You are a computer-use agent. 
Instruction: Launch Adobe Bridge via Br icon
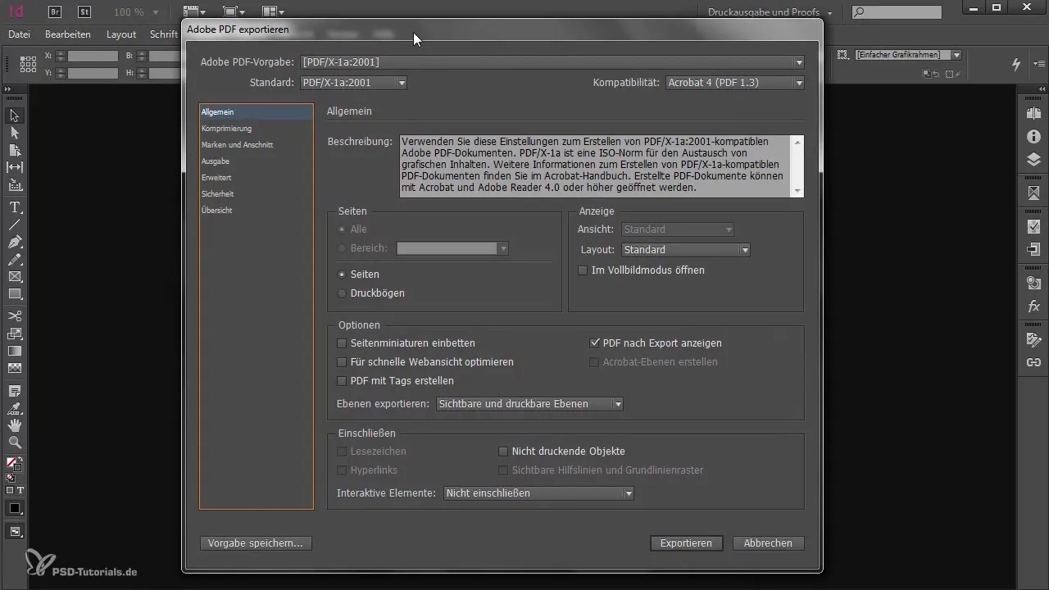tap(55, 12)
